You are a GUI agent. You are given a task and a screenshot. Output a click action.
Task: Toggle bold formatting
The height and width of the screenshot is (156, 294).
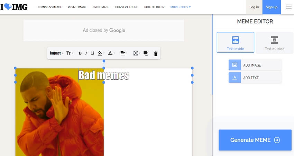coord(80,53)
